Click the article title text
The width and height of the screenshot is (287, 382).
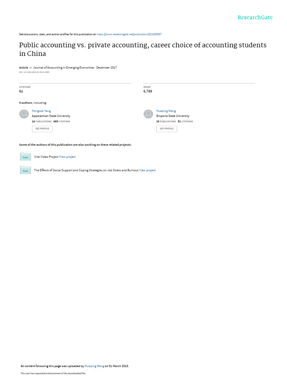[143, 49]
